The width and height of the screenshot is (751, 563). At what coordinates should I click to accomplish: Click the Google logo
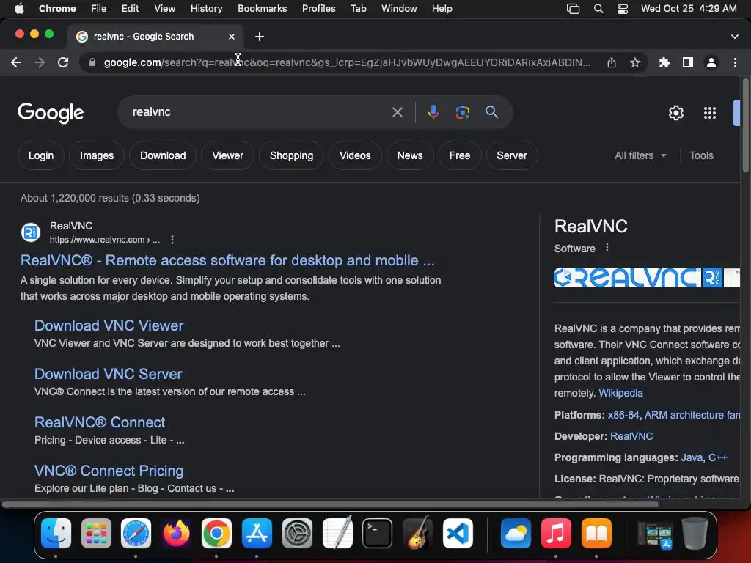click(51, 113)
